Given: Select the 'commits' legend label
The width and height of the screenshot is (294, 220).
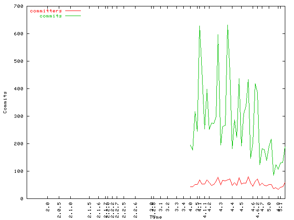Looking at the screenshot, I should coord(51,16).
